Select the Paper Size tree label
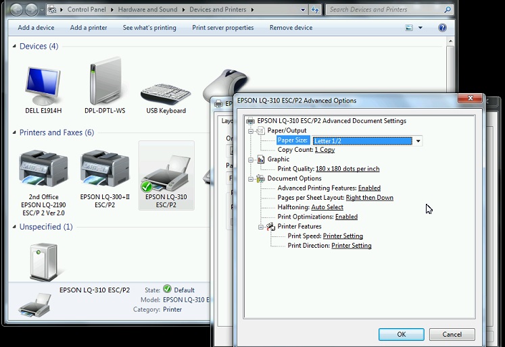Viewport: 505px width, 347px height. tap(293, 140)
